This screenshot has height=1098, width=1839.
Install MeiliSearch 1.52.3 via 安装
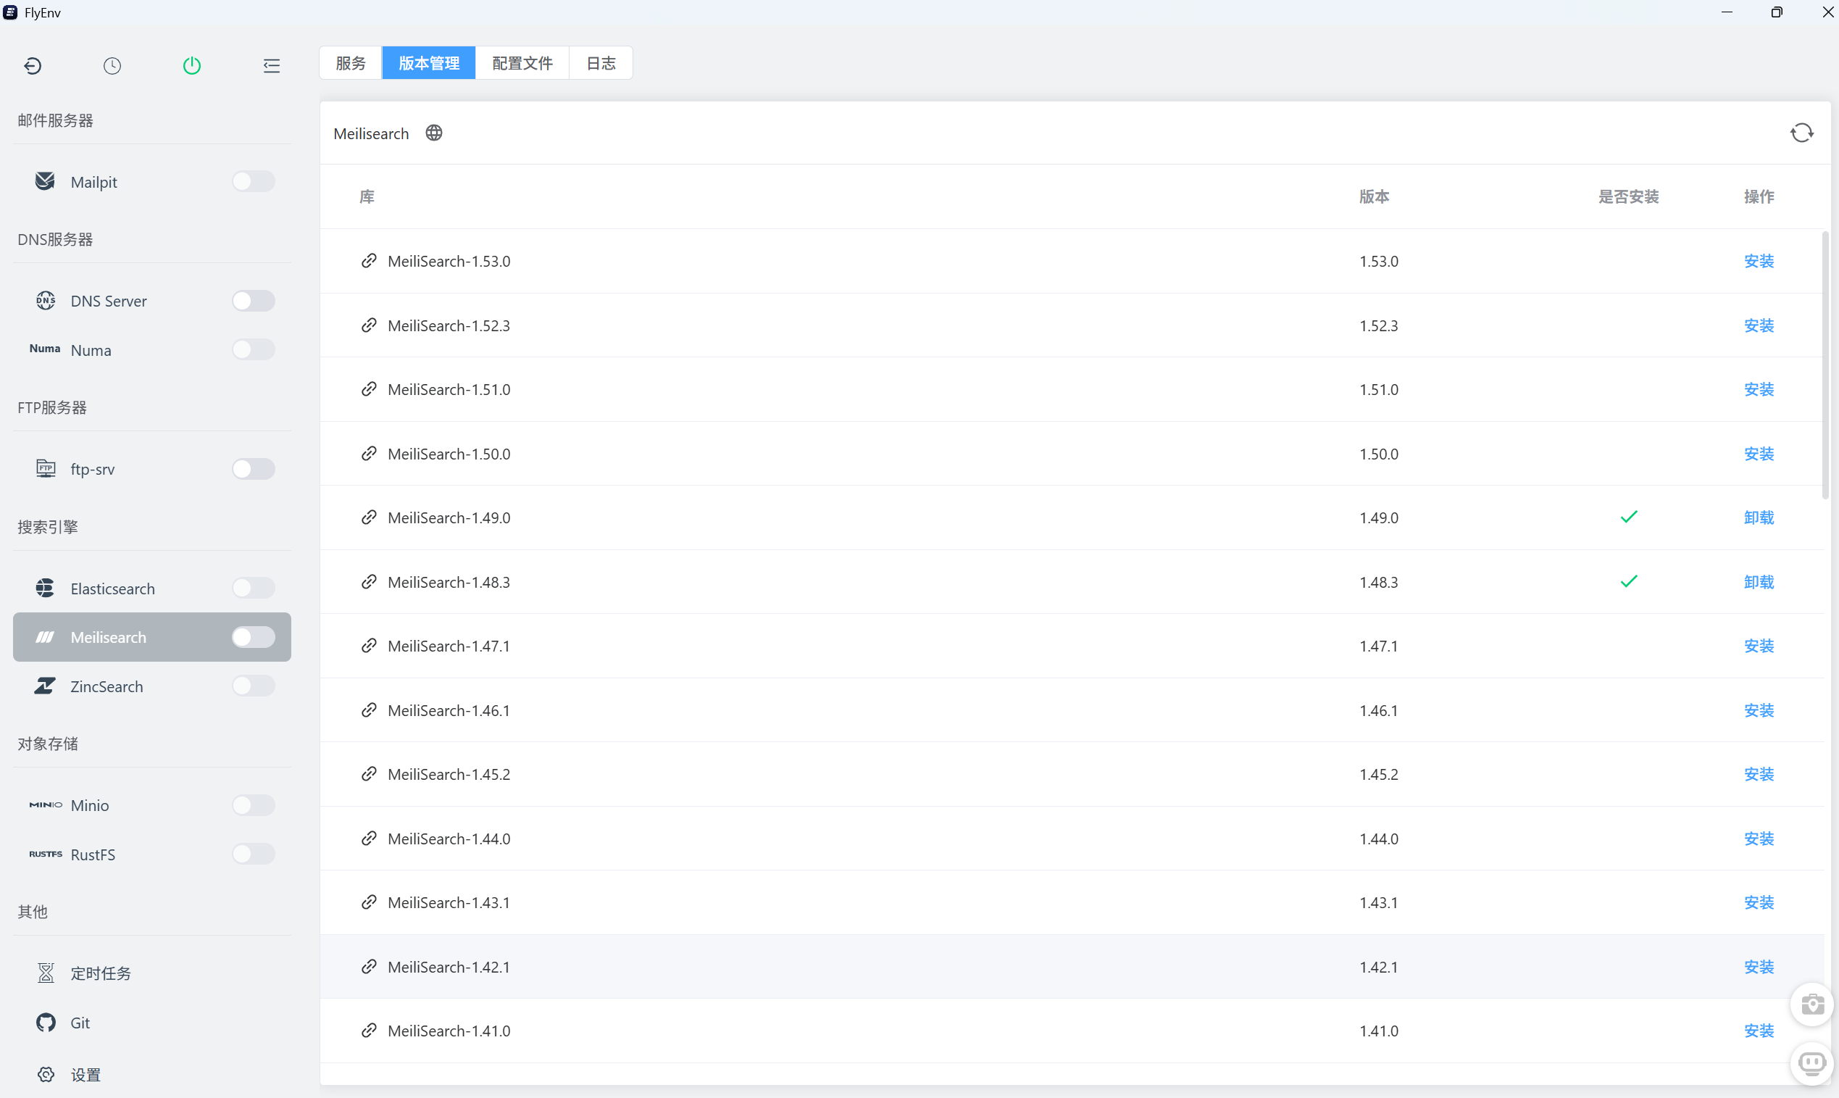point(1759,325)
